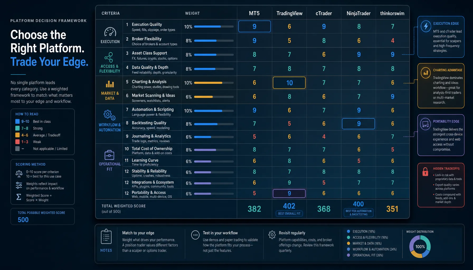
Task: Click the Access & Flexibility nodes icon
Action: pos(109,57)
